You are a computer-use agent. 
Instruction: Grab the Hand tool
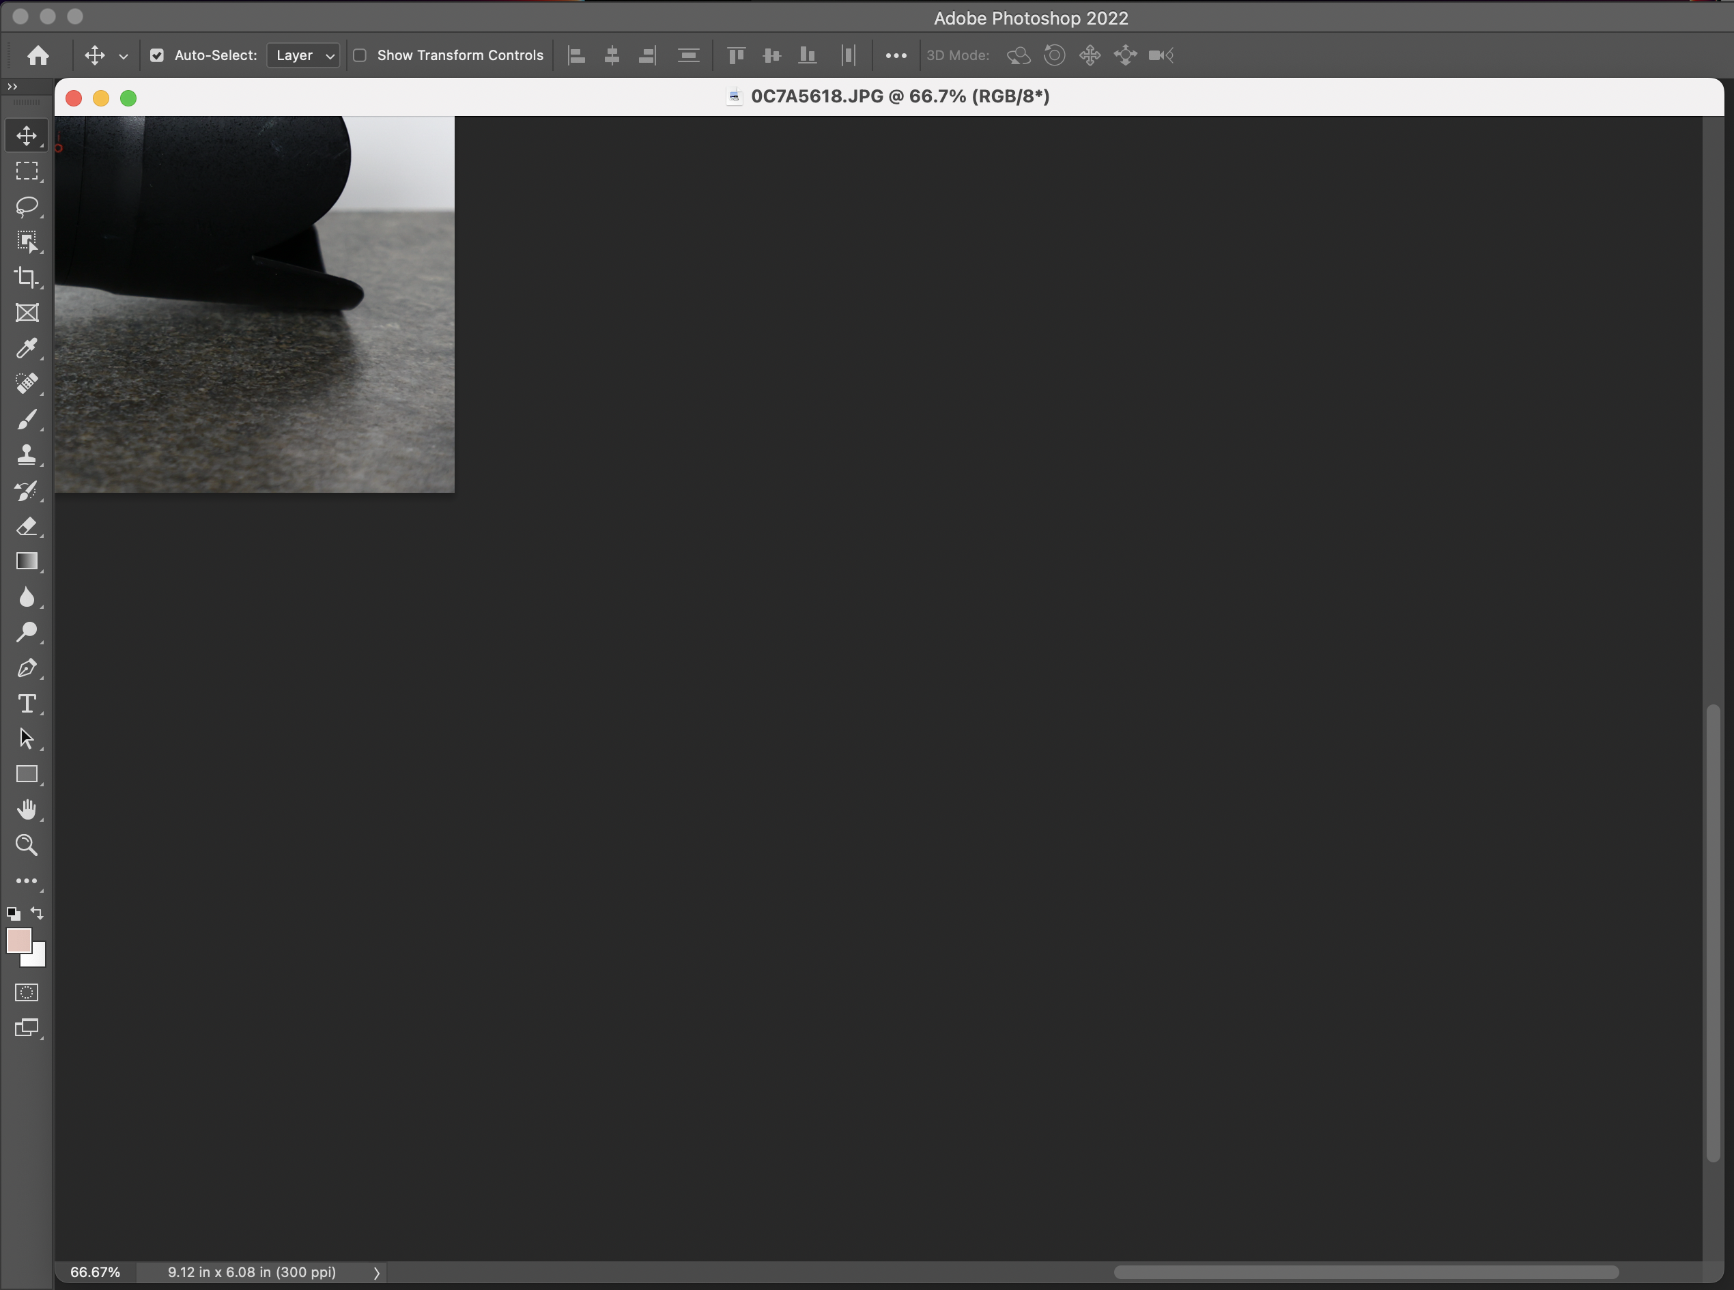click(27, 809)
